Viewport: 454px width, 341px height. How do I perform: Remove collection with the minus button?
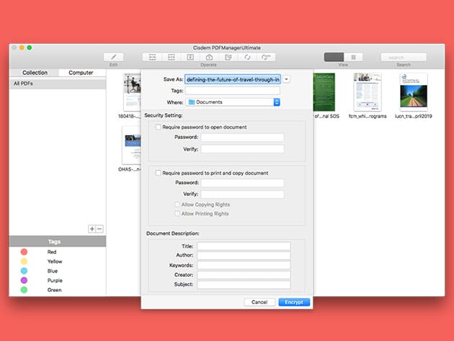tap(99, 229)
